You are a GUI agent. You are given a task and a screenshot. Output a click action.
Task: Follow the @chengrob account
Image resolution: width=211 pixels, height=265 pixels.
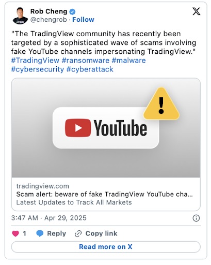83,20
